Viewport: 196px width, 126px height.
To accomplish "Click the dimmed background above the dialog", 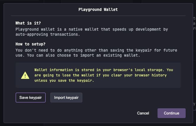I will pyautogui.click(x=89, y=1).
